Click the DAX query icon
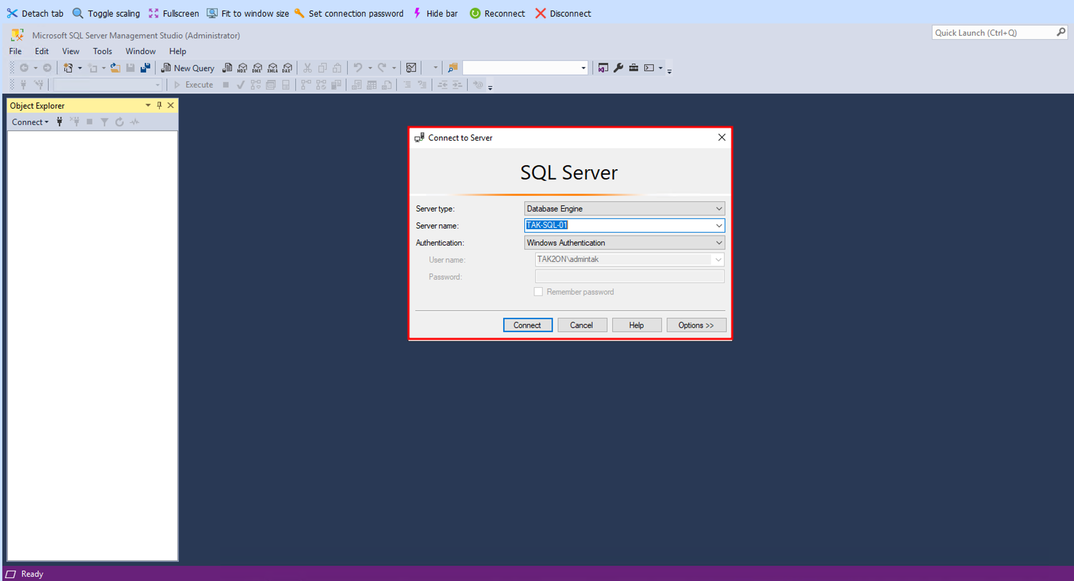 pyautogui.click(x=287, y=68)
